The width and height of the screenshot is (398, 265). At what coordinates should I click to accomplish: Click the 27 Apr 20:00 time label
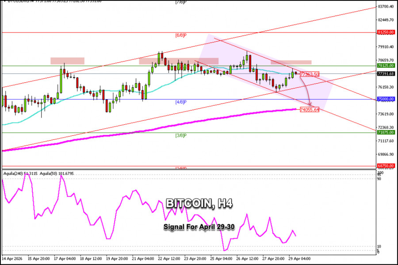tap(273, 259)
